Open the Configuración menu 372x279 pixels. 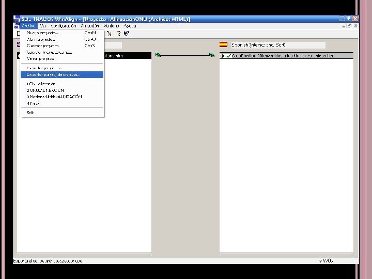pyautogui.click(x=64, y=26)
